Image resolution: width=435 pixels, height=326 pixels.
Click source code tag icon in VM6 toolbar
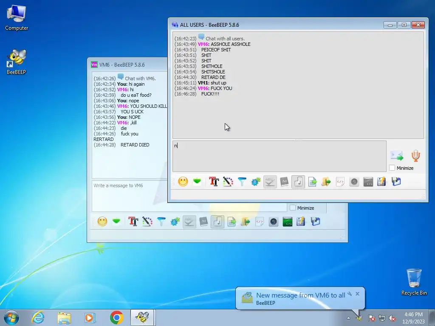260,222
